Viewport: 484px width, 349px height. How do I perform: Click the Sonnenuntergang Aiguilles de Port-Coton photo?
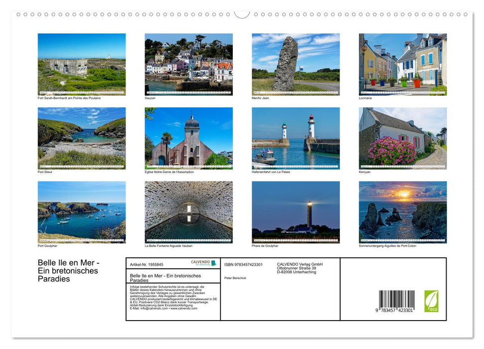coord(403,212)
